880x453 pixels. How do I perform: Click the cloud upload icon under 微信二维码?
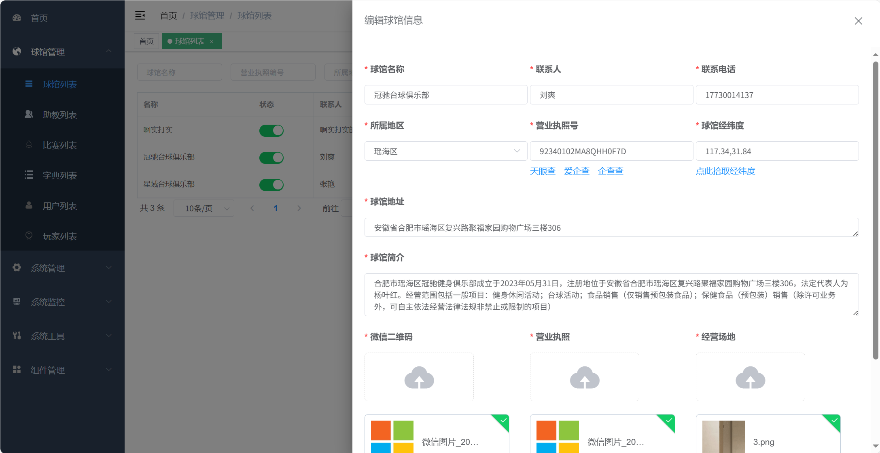tap(419, 377)
